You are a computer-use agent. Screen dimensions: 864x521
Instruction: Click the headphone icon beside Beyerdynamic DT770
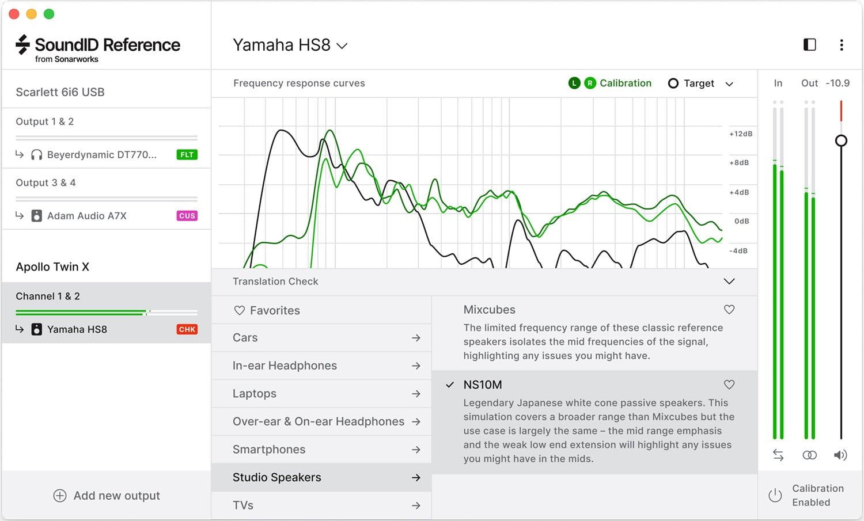point(36,154)
